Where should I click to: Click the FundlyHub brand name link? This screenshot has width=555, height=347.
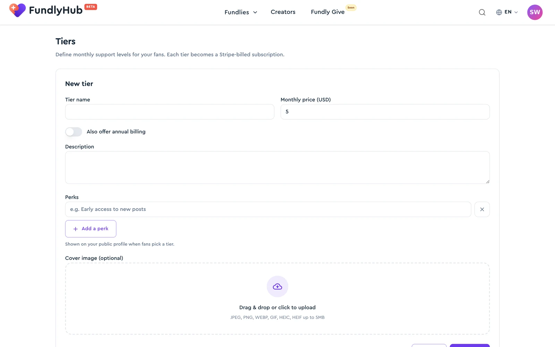click(x=55, y=10)
